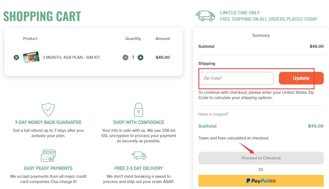Expand the "Have a coupon?" section

click(x=213, y=114)
